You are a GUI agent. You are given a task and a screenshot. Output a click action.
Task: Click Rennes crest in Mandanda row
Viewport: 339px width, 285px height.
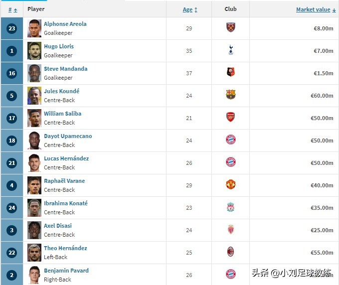[230, 73]
